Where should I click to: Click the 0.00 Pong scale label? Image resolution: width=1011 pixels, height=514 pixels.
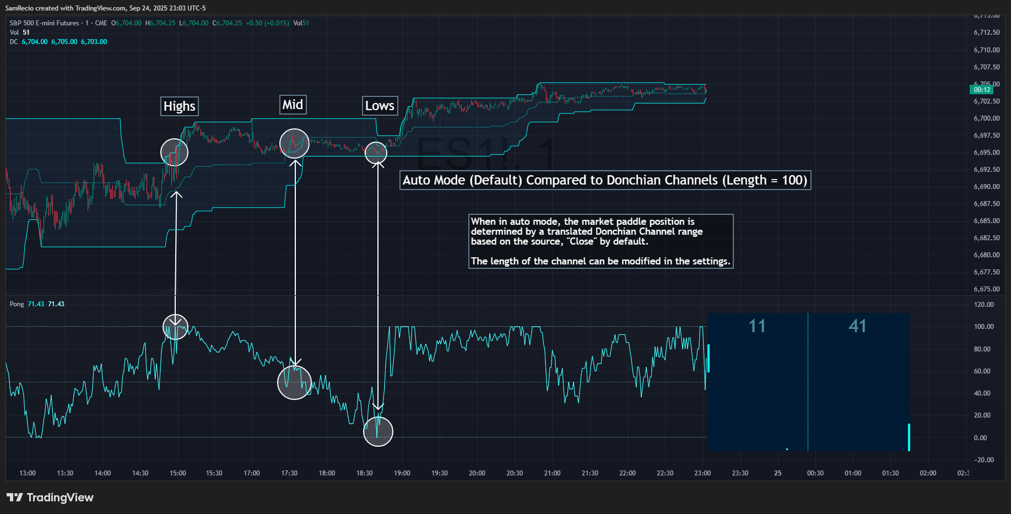click(981, 438)
